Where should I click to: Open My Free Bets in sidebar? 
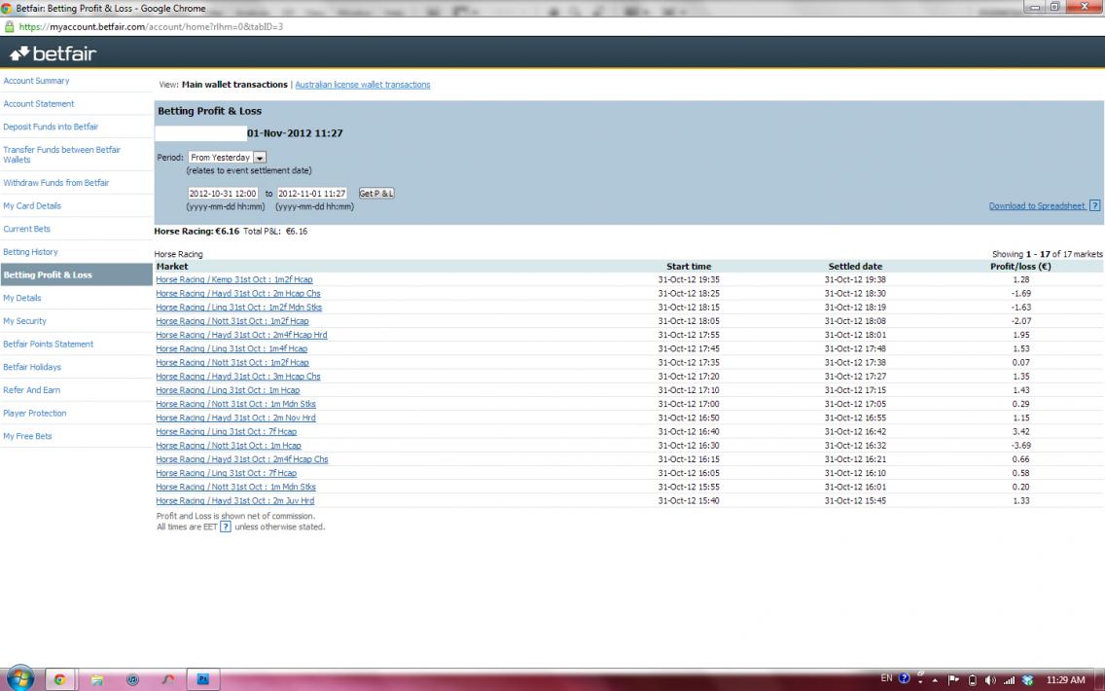pos(27,436)
